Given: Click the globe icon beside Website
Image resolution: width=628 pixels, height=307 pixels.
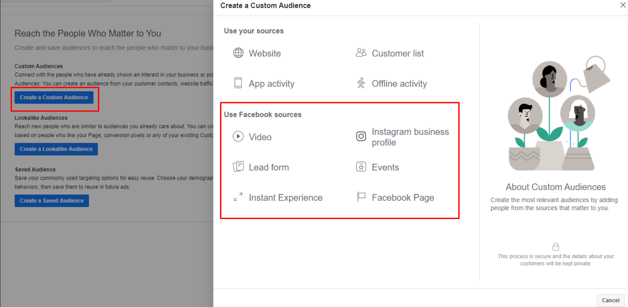Looking at the screenshot, I should pyautogui.click(x=238, y=53).
